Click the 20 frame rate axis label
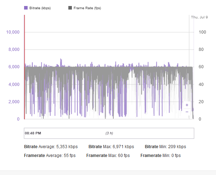The width and height of the screenshot is (216, 175). [x=201, y=102]
